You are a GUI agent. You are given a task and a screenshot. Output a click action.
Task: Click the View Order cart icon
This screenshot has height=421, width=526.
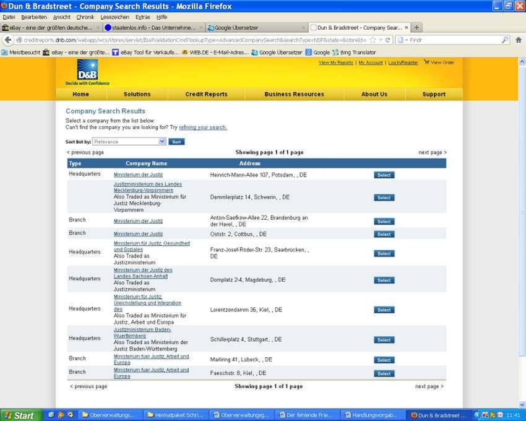(427, 62)
